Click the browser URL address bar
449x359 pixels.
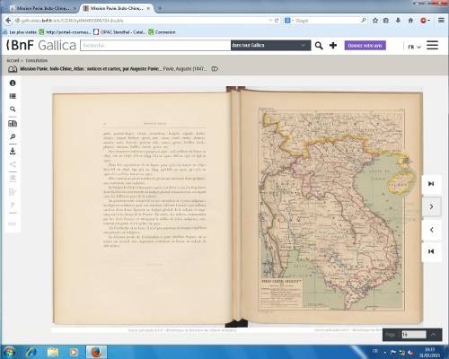[x=141, y=21]
